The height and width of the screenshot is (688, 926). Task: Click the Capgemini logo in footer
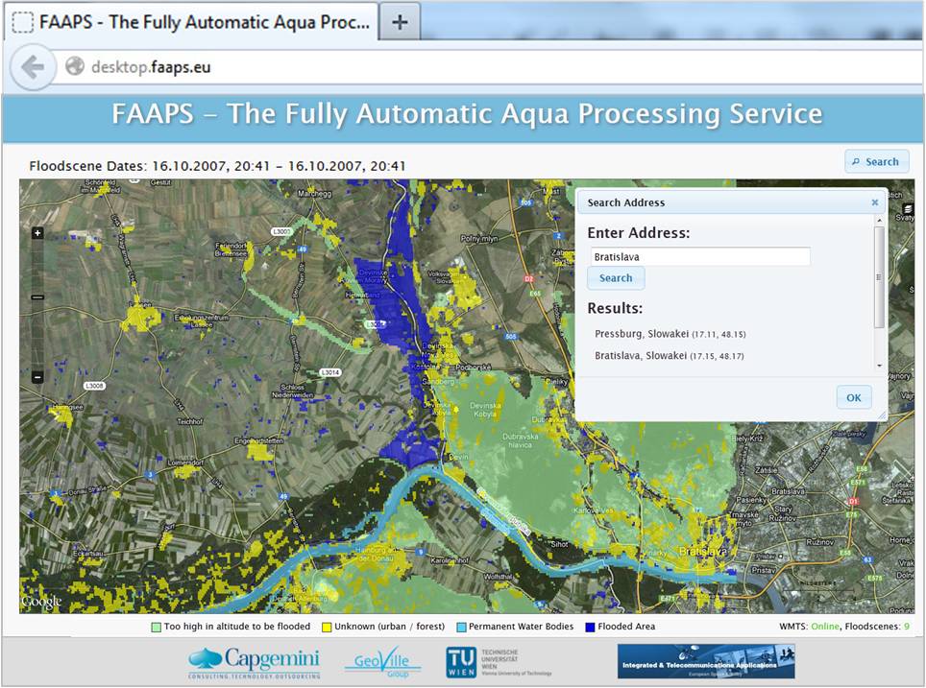[254, 662]
